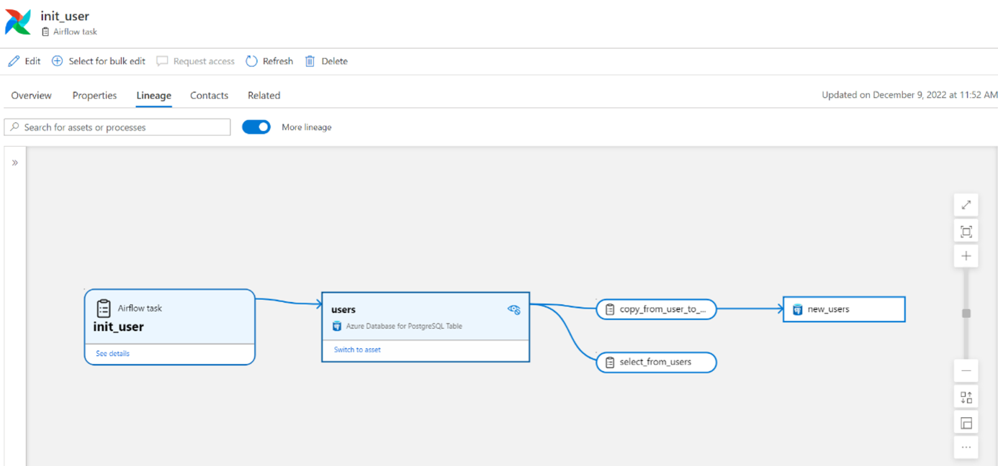Open the Contacts tab
Image resolution: width=998 pixels, height=466 pixels.
pyautogui.click(x=209, y=95)
